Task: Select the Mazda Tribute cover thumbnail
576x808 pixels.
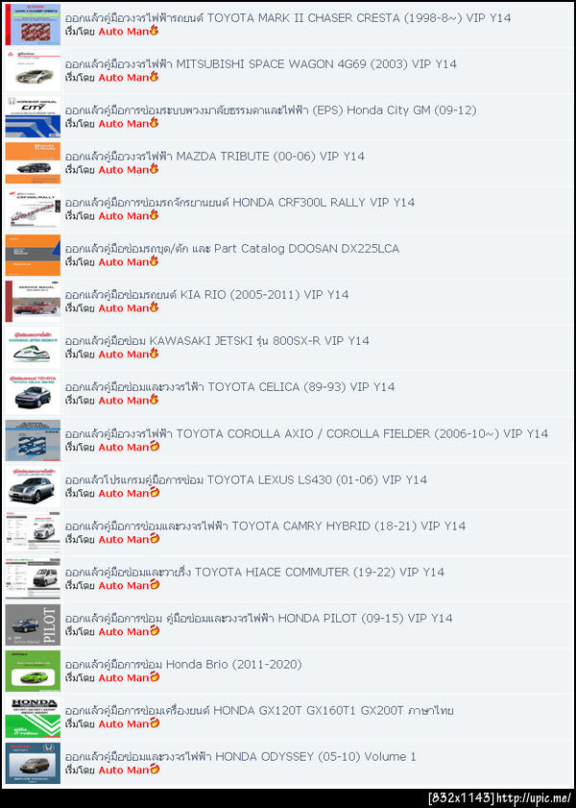Action: [33, 162]
